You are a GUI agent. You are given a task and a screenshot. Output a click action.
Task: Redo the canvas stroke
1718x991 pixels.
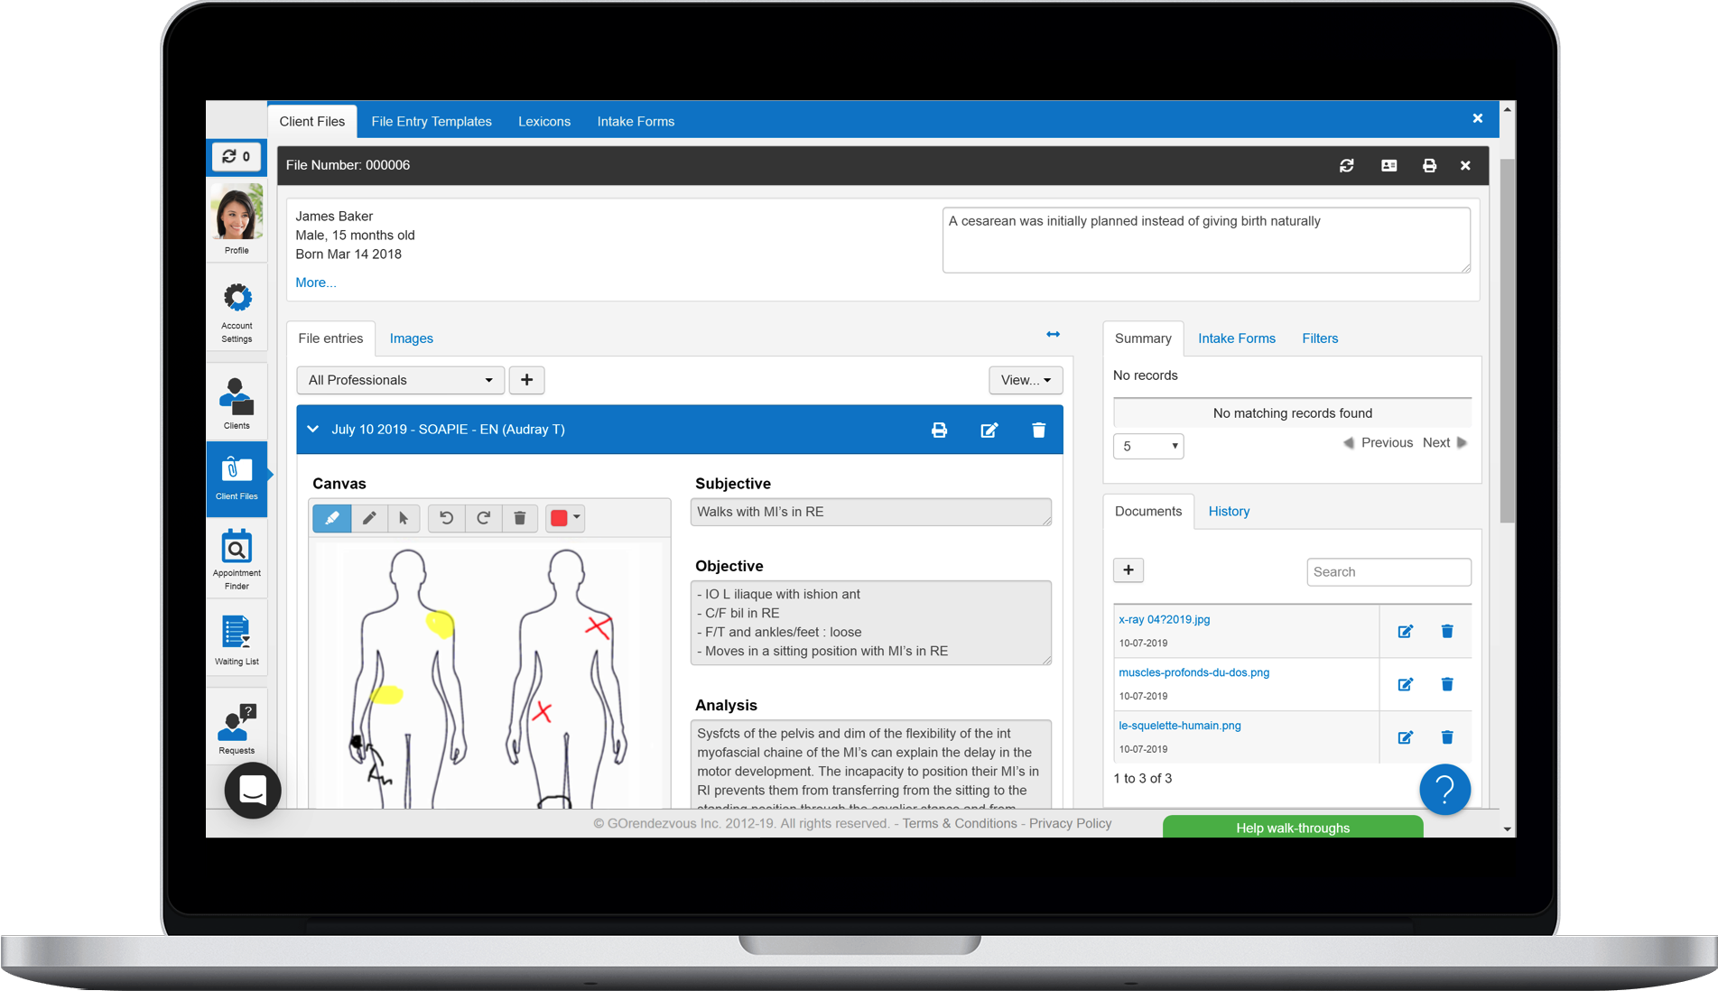click(x=484, y=518)
